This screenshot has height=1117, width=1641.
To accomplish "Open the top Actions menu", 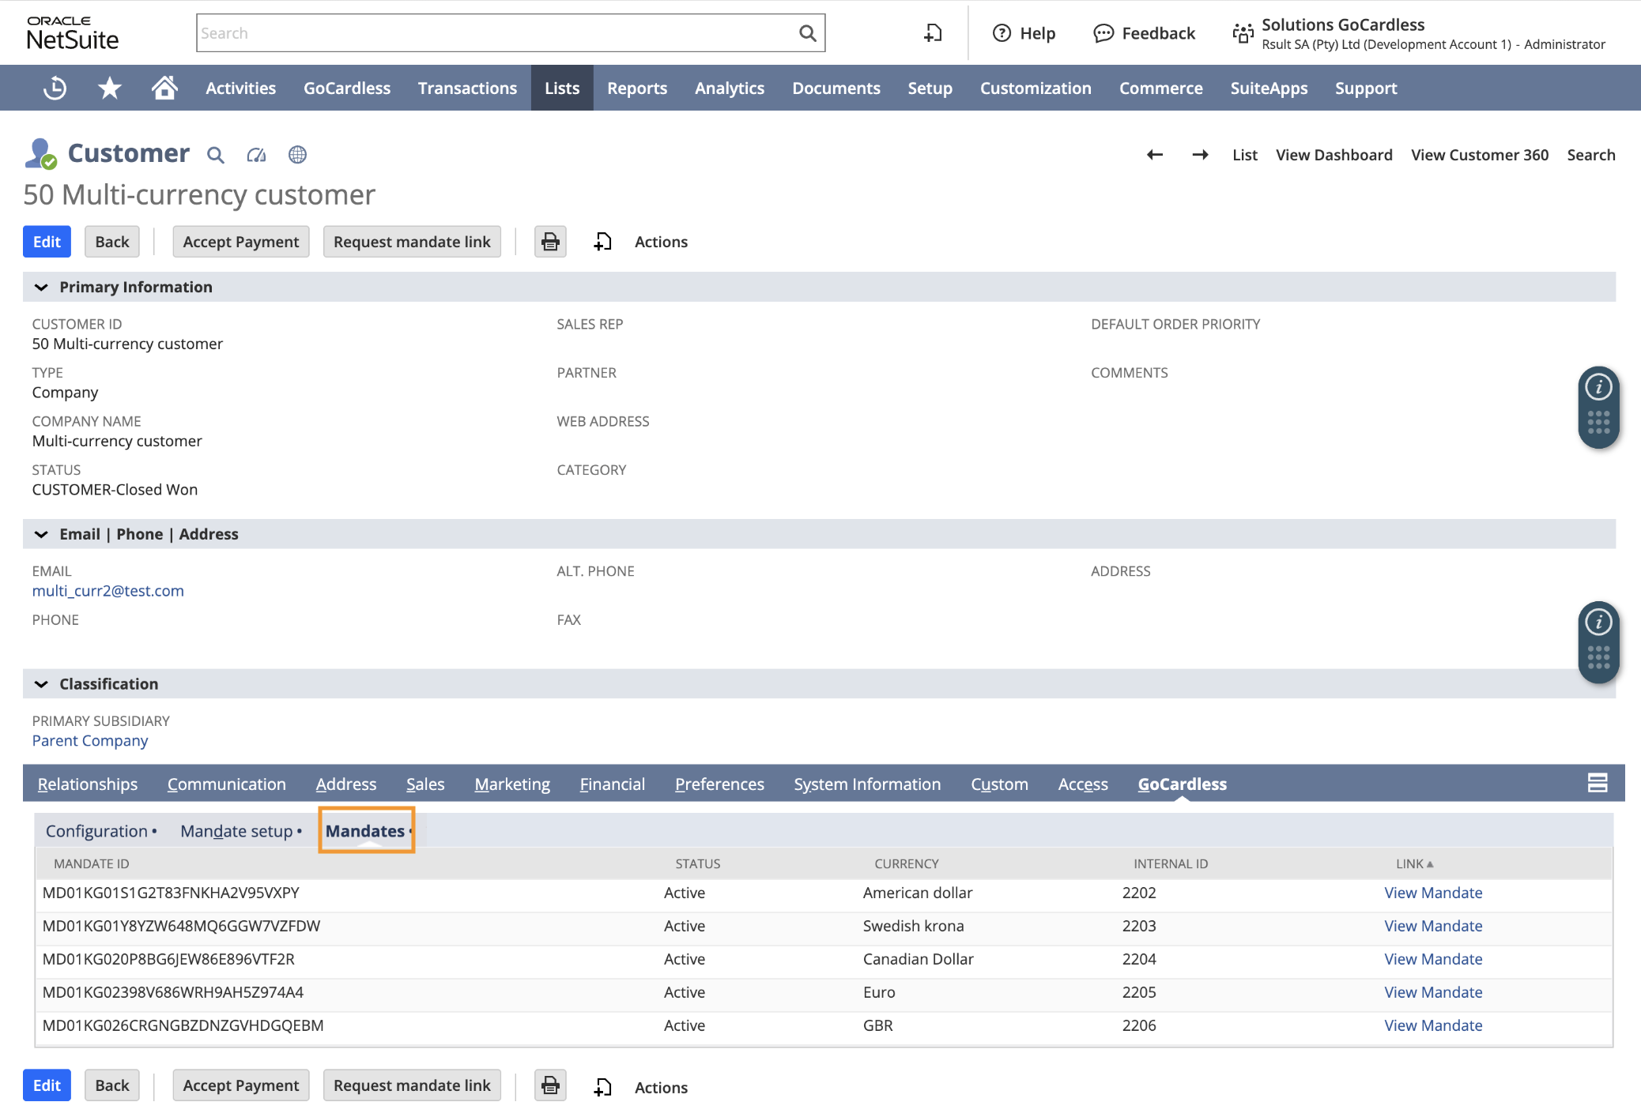I will pyautogui.click(x=661, y=242).
